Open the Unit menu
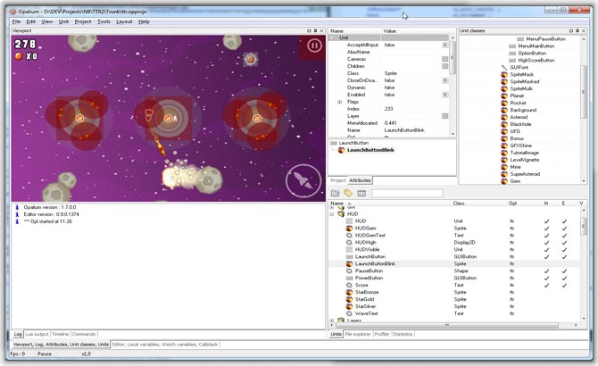 click(63, 21)
